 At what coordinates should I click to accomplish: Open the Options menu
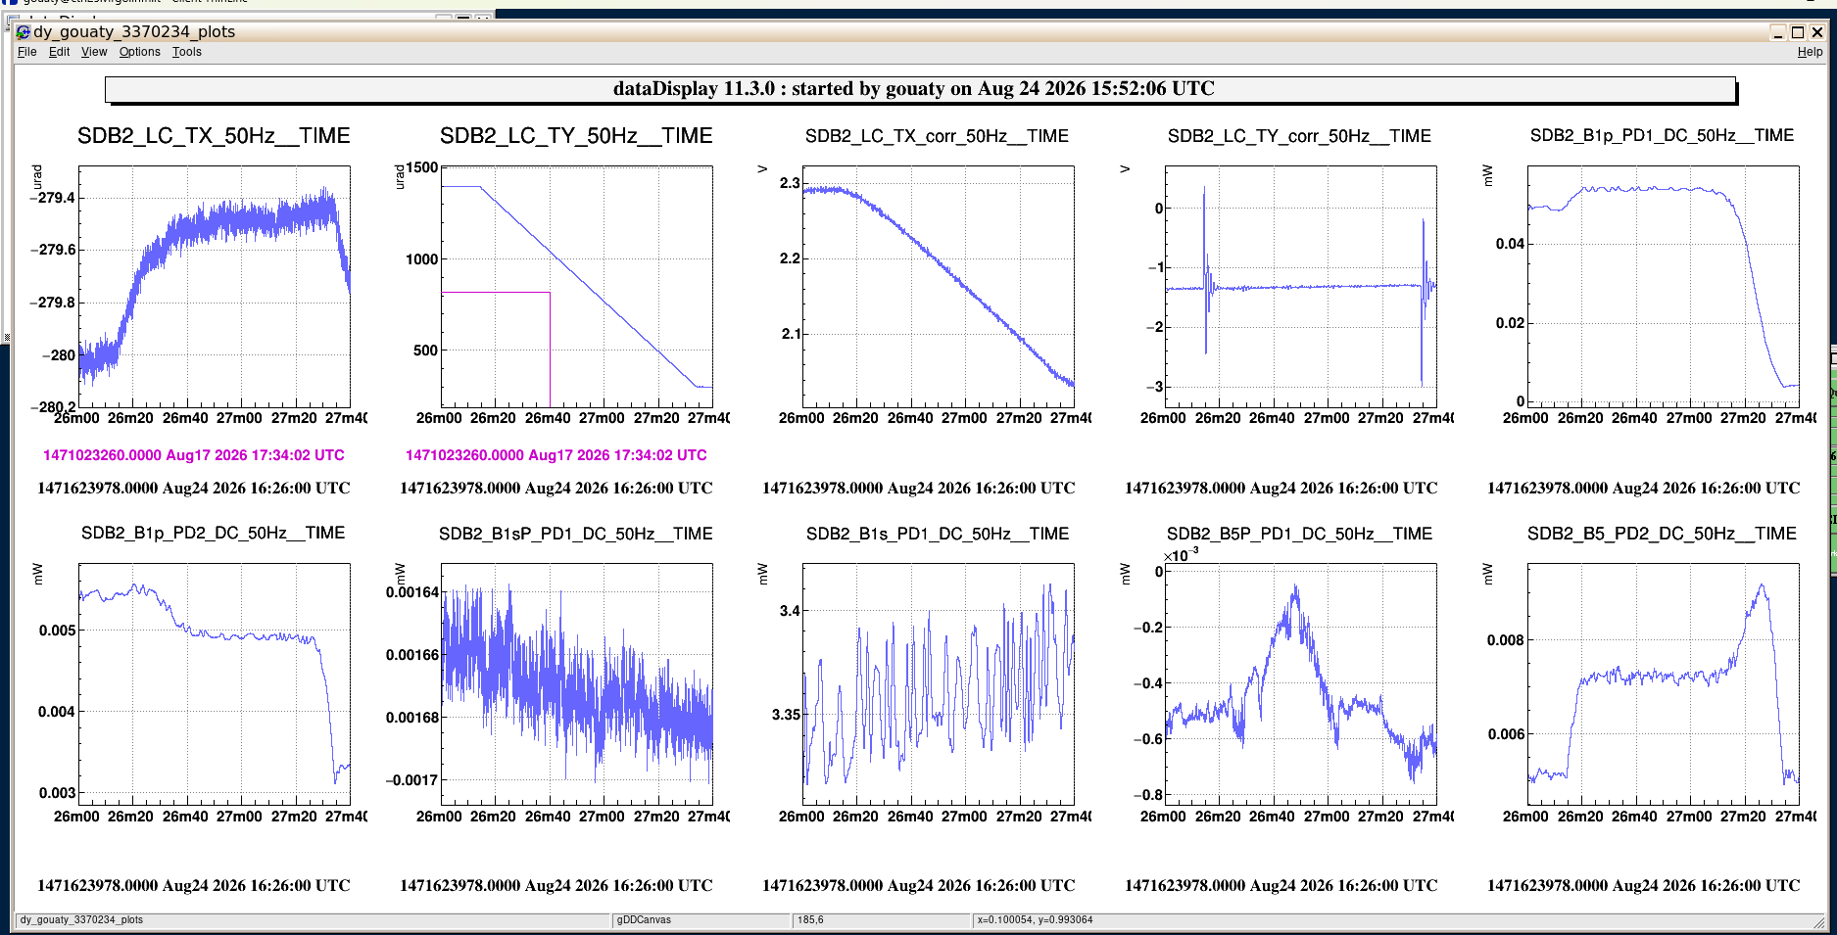pyautogui.click(x=139, y=52)
